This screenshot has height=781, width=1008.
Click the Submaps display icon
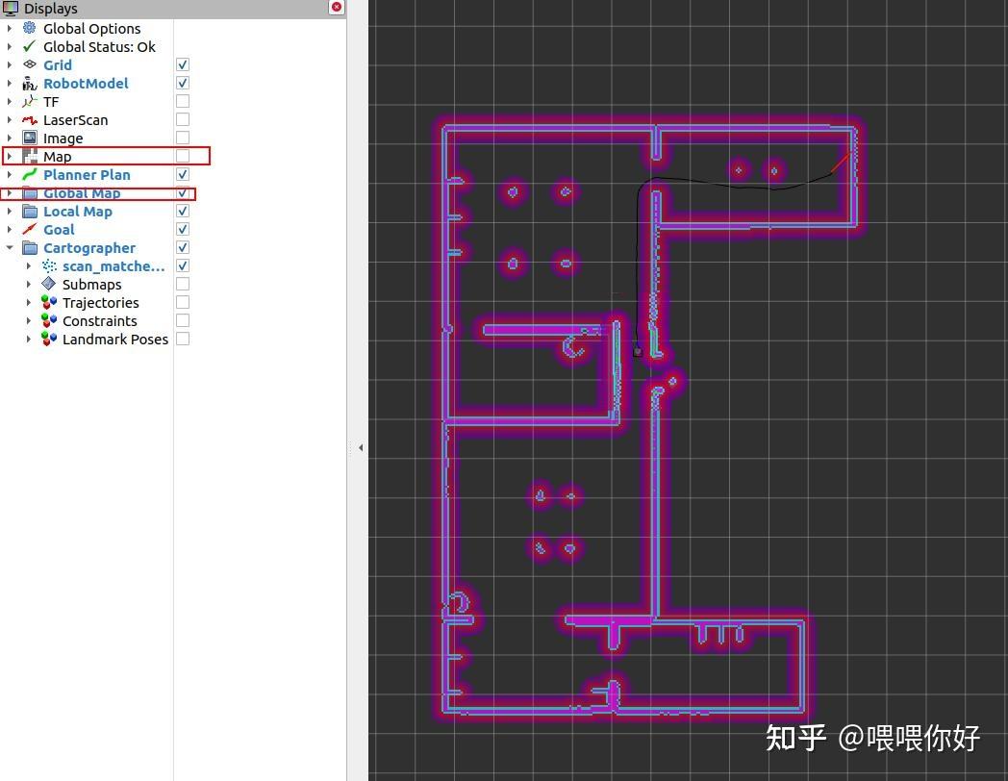click(x=49, y=284)
